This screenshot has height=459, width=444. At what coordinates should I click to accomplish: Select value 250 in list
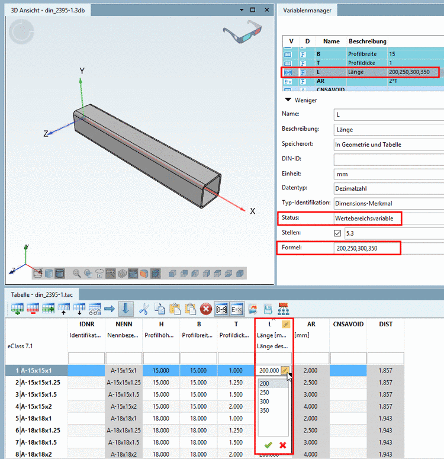click(x=273, y=392)
